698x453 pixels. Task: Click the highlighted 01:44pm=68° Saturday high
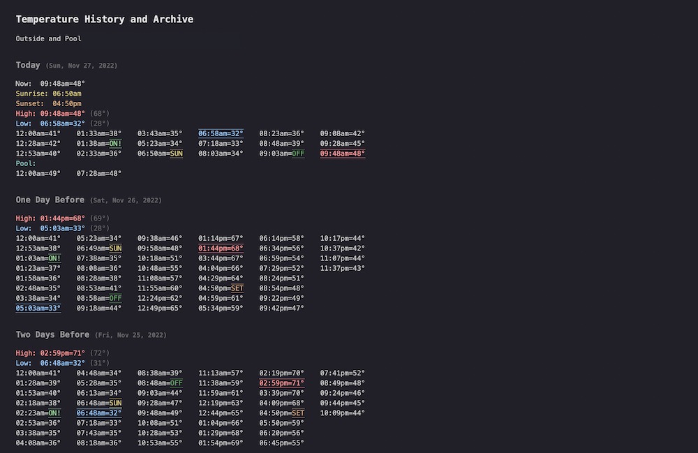pos(221,248)
